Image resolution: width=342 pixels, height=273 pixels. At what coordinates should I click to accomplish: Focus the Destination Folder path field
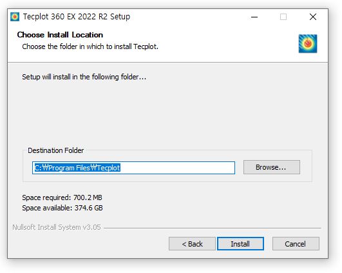133,168
